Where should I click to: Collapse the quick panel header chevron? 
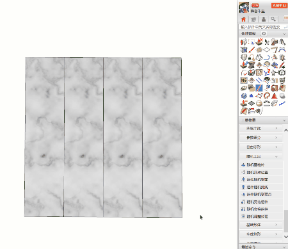tap(284, 34)
